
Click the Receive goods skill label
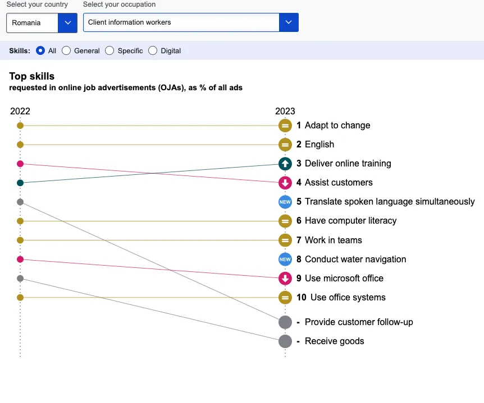pos(334,341)
